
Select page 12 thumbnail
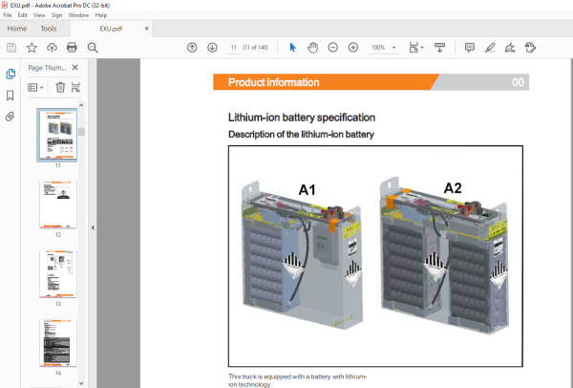point(58,205)
